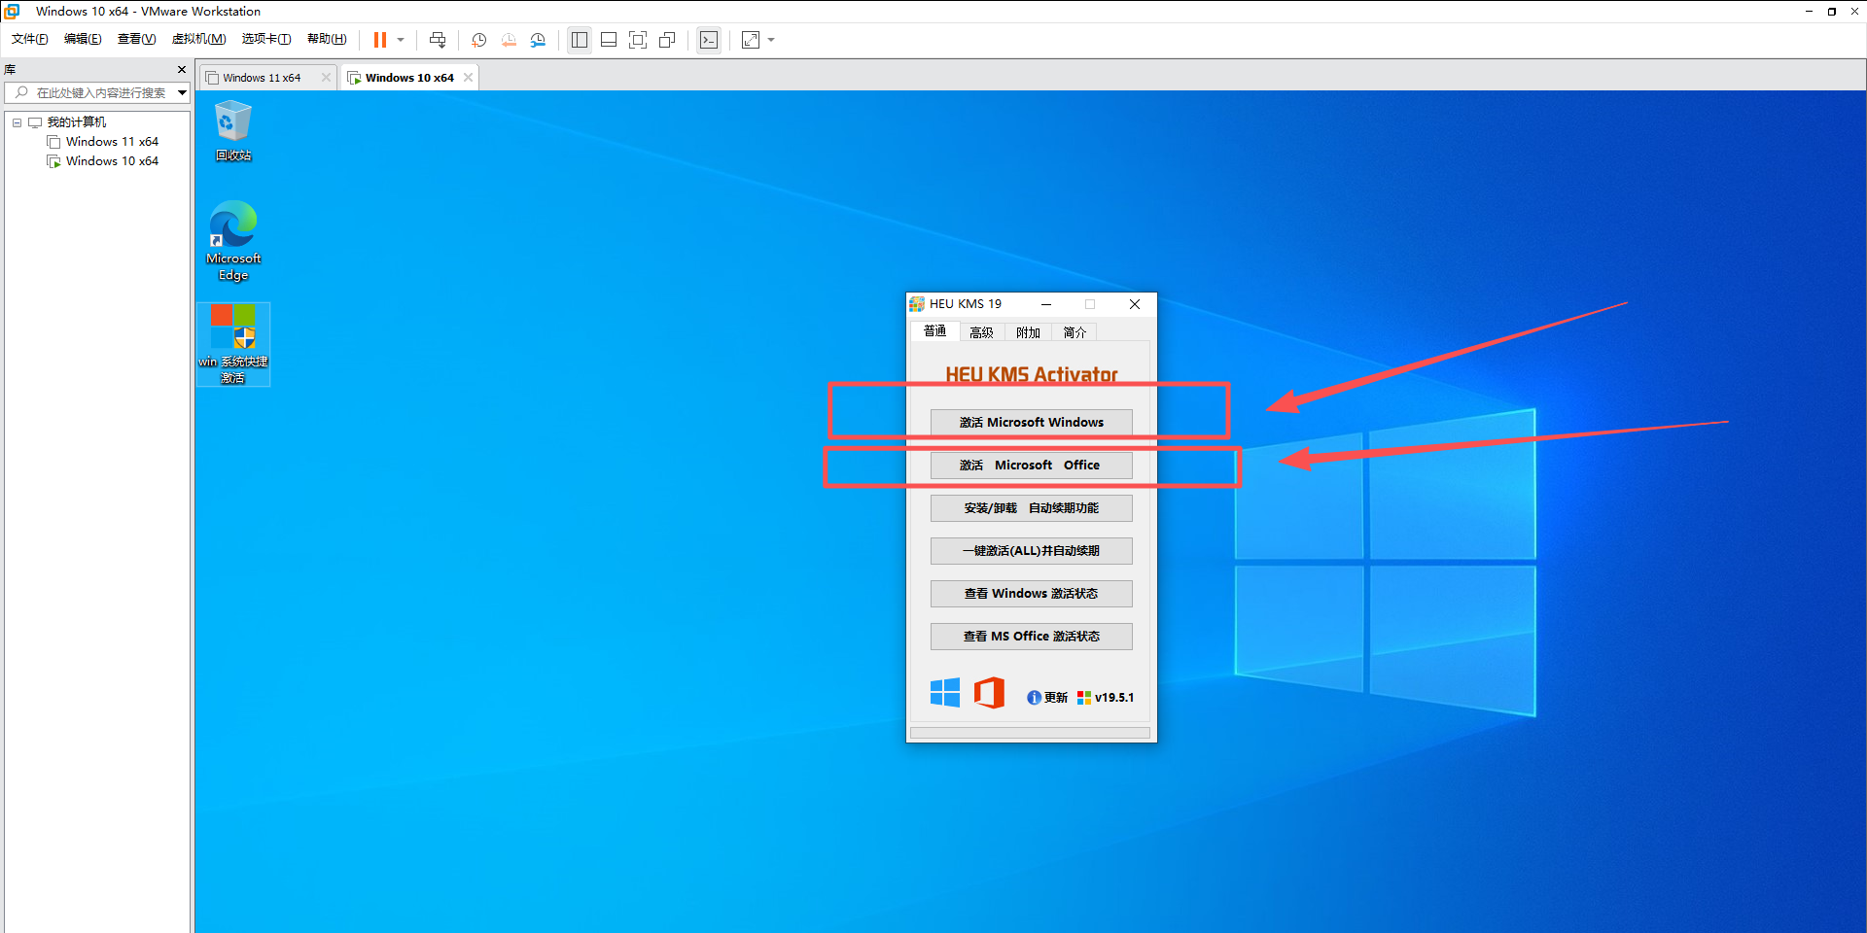
Task: Send Ctrl+Alt+Del to the virtual machine
Action: click(438, 40)
